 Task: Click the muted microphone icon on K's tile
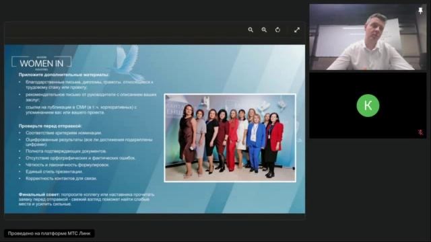click(x=420, y=132)
